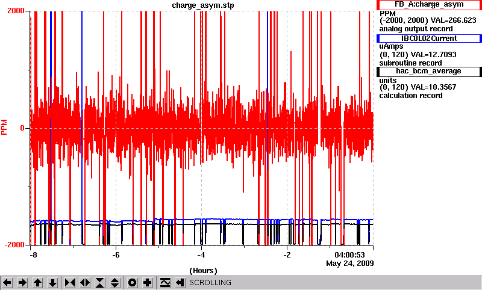This screenshot has width=482, height=290.
Task: Click the -2000 y-axis lower limit label
Action: pos(14,245)
